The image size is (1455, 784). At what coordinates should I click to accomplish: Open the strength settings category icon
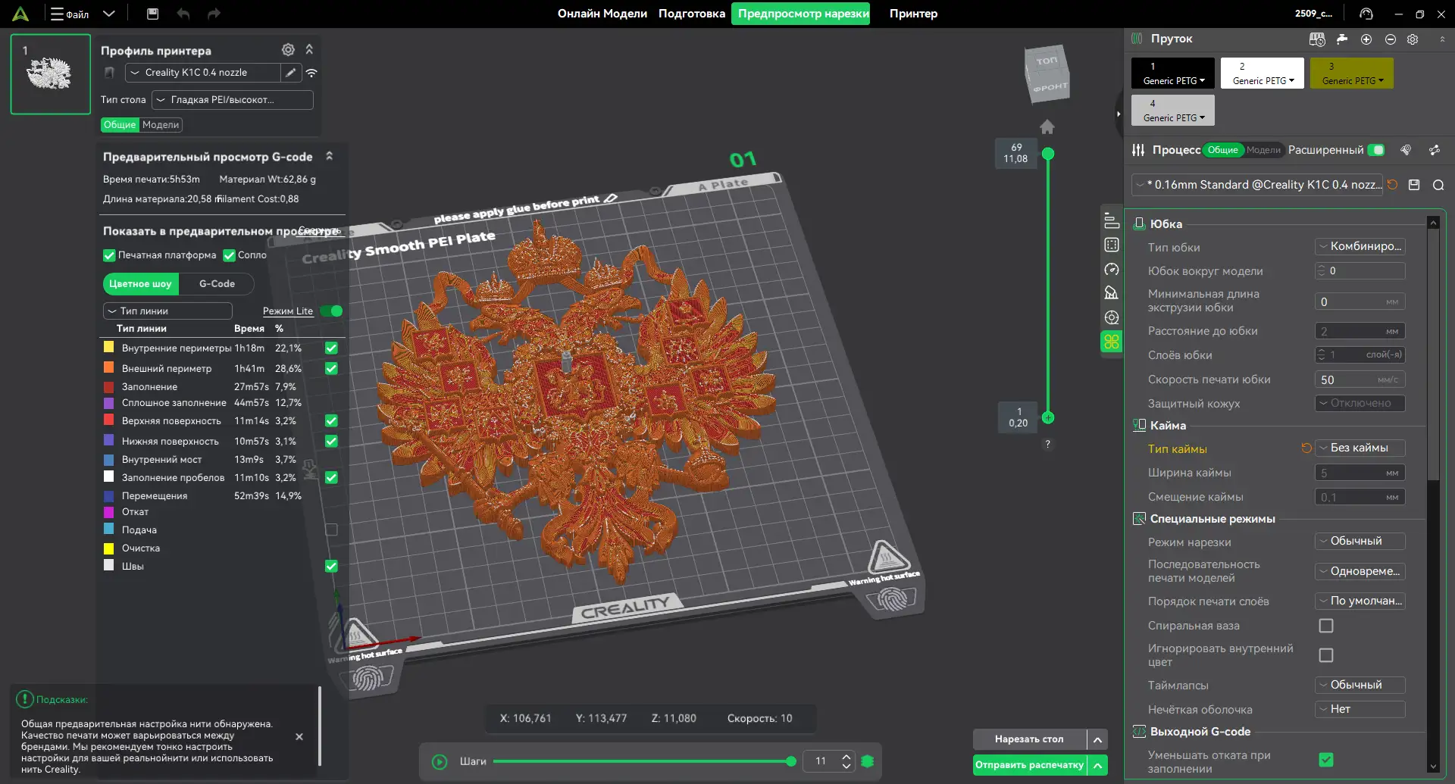1112,245
